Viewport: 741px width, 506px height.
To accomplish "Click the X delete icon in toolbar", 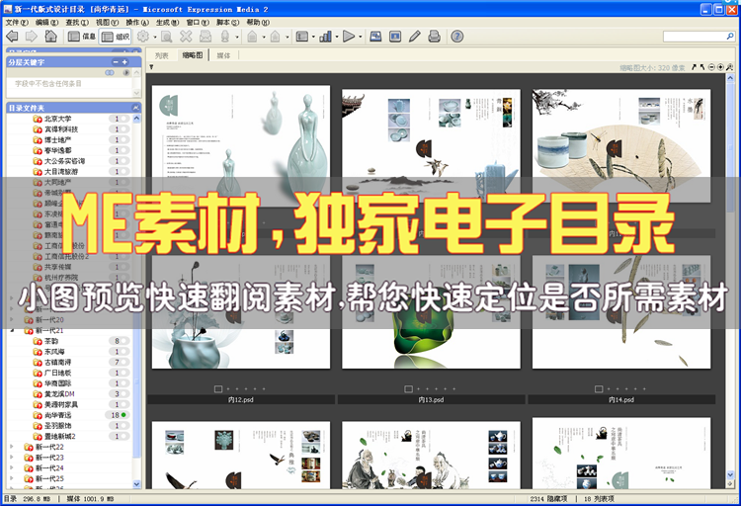I will tap(186, 37).
